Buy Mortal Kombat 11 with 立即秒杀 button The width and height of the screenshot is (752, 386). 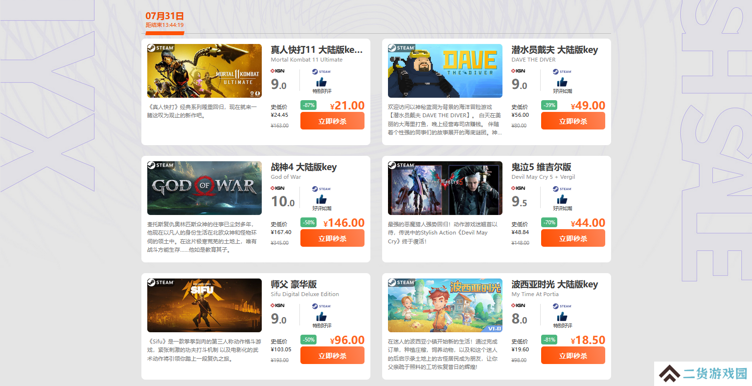tap(332, 121)
